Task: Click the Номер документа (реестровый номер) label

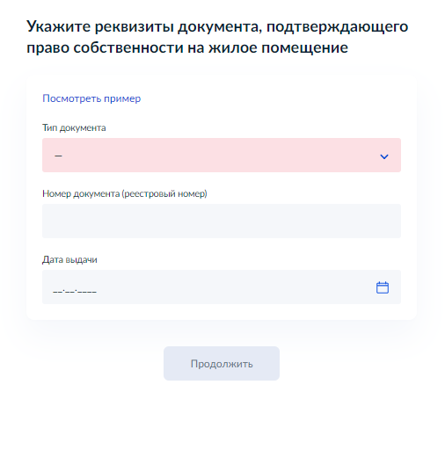Action: pos(125,193)
